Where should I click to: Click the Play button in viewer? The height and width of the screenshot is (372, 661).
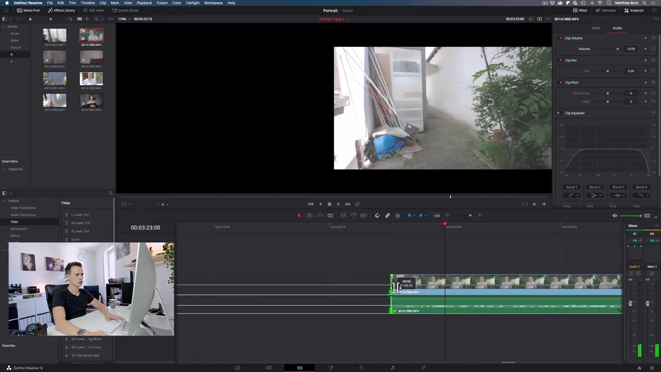[339, 204]
